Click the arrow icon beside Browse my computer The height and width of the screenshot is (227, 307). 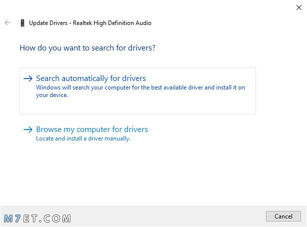click(x=28, y=129)
